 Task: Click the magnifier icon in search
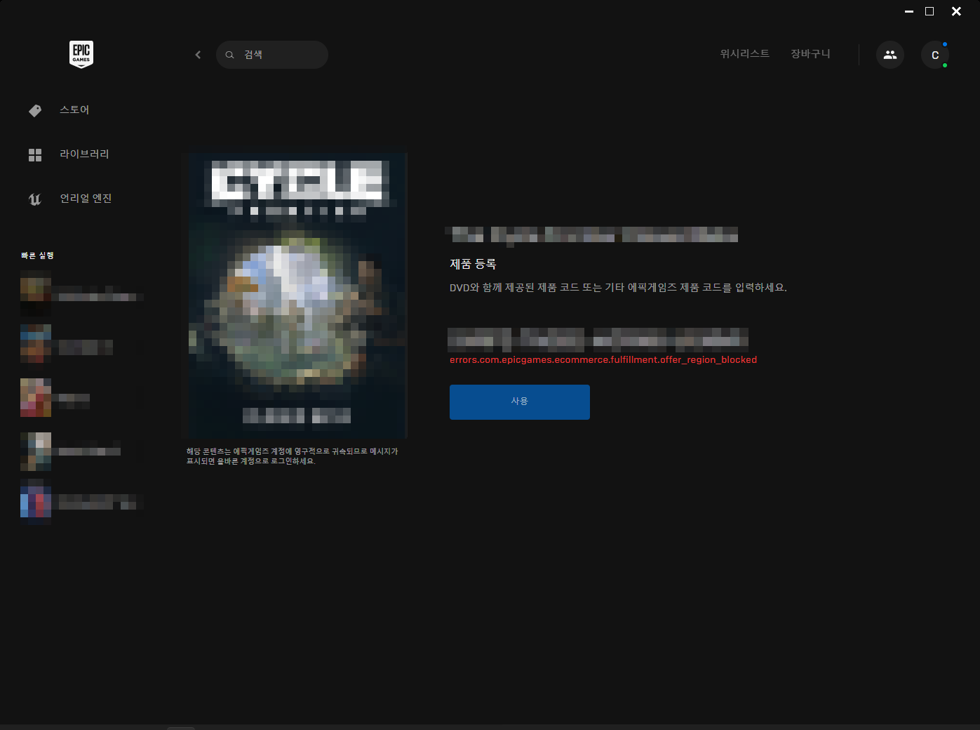[229, 55]
